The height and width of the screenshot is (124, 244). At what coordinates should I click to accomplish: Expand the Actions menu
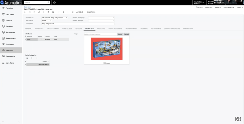[80, 12]
